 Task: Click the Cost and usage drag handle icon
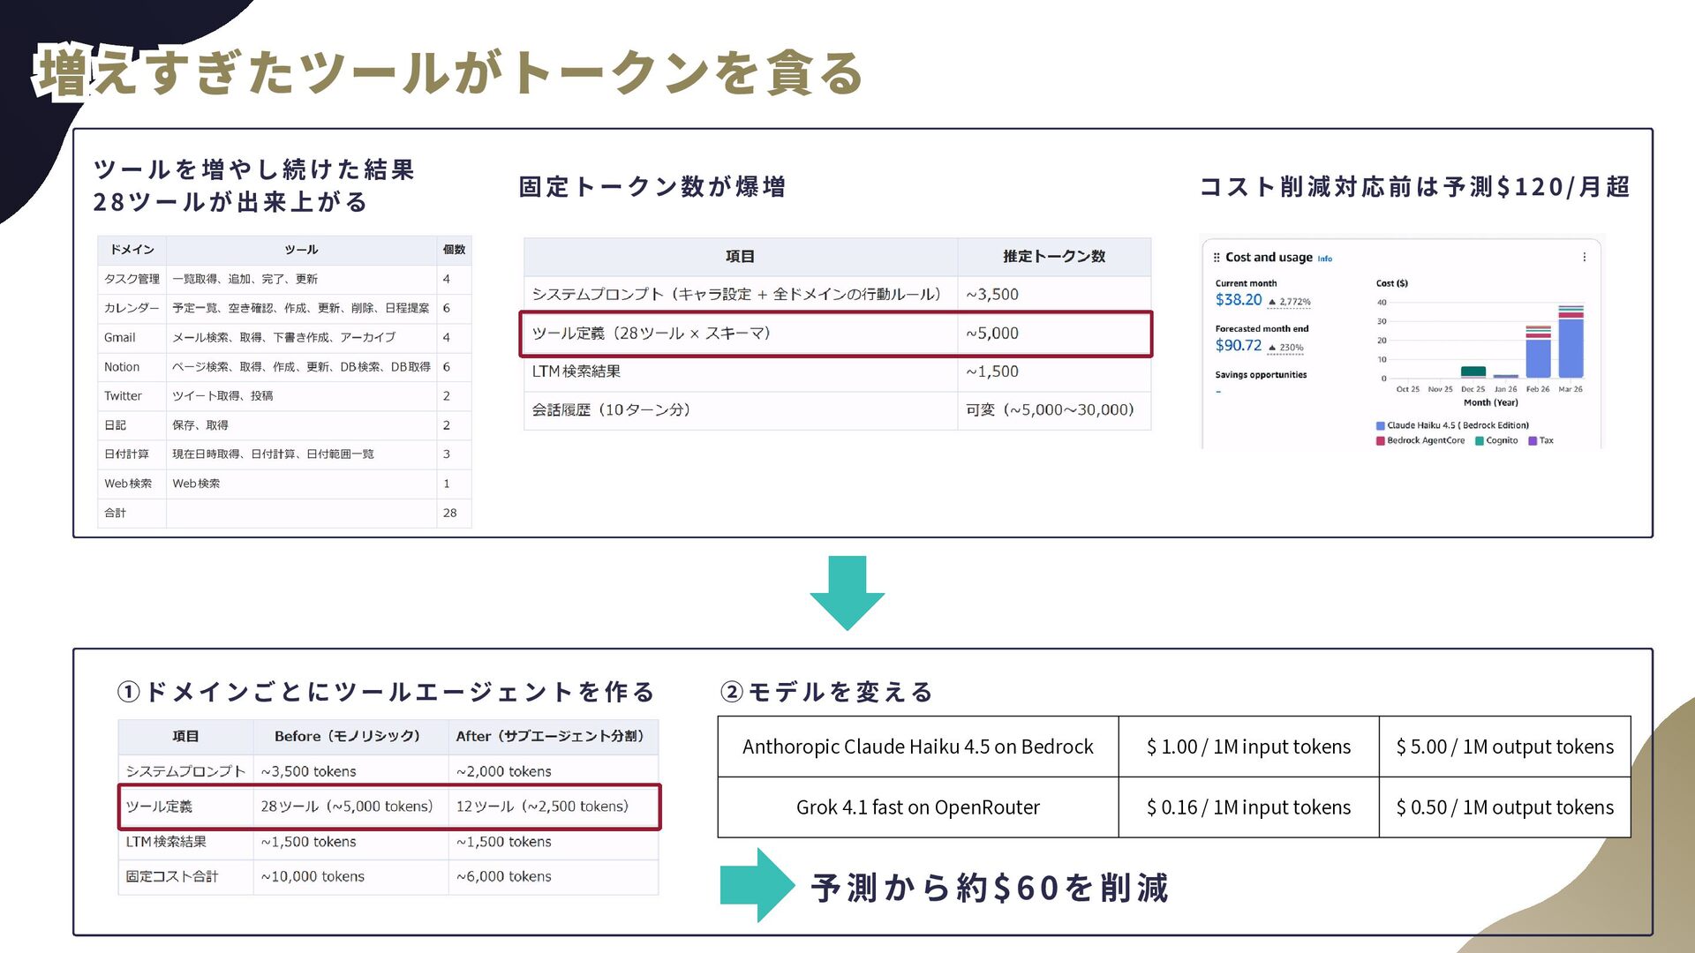pyautogui.click(x=1217, y=258)
